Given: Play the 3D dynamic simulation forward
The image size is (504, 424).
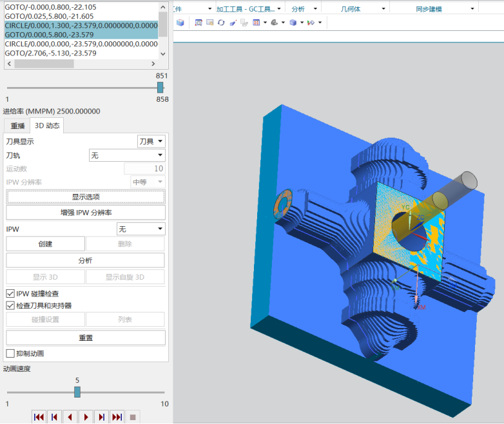Looking at the screenshot, I should (86, 417).
